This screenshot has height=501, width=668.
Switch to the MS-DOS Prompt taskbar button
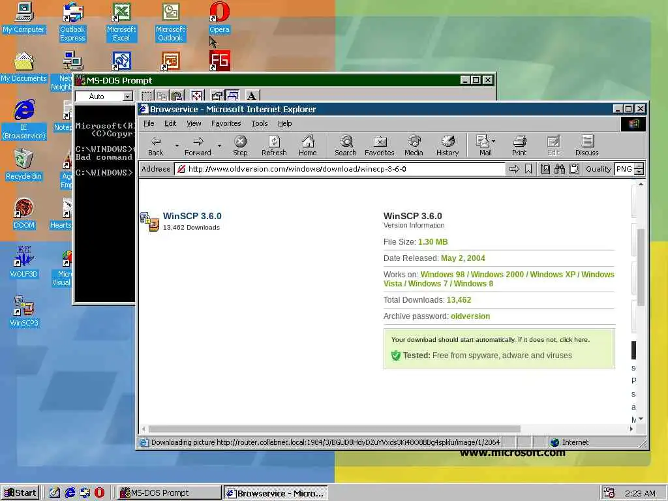tap(169, 493)
